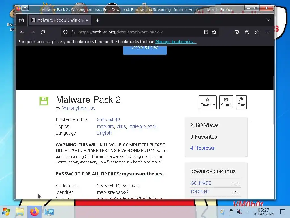
Task: Open the Windows-style Start menu button
Action: [6, 212]
